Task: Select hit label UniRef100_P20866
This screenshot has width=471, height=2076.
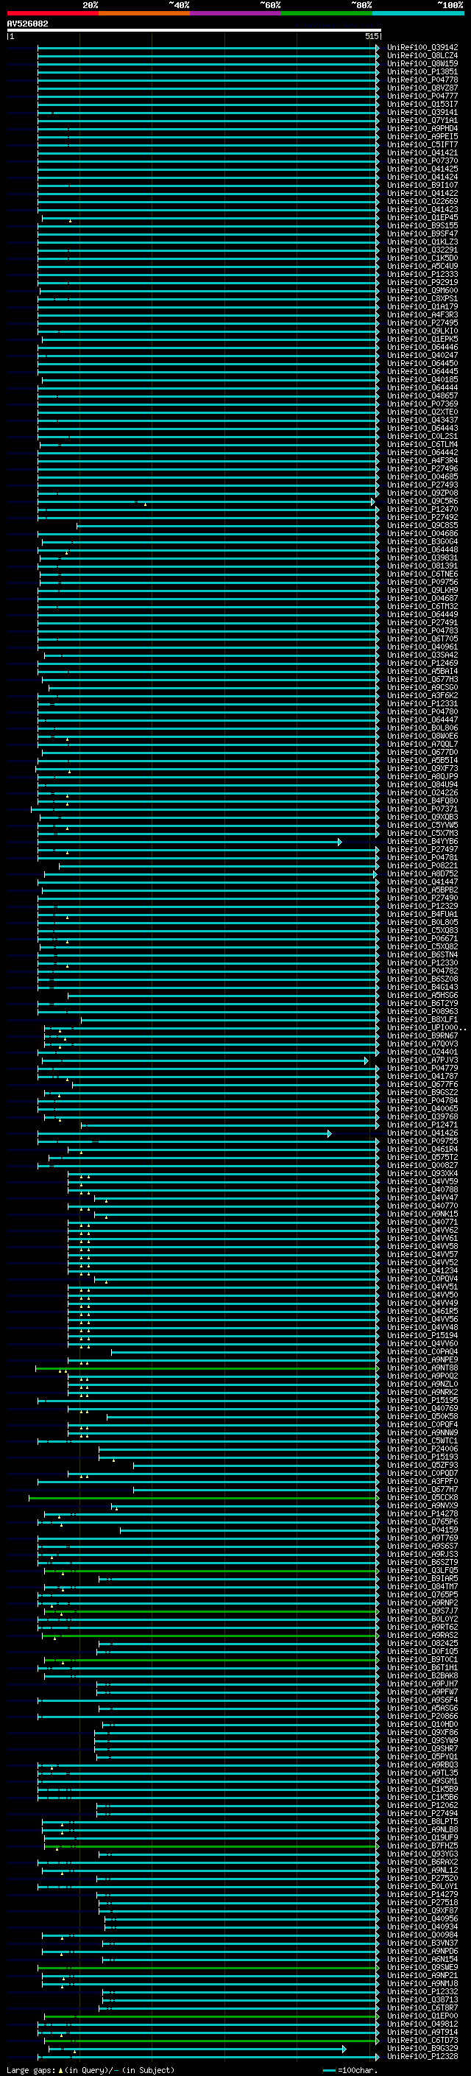Action: pos(422,1717)
